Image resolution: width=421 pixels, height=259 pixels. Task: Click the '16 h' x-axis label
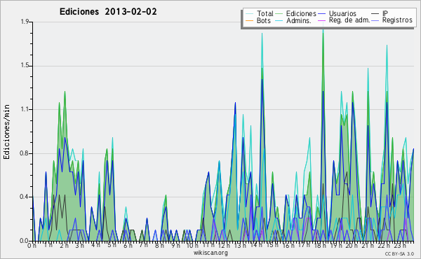(288, 245)
